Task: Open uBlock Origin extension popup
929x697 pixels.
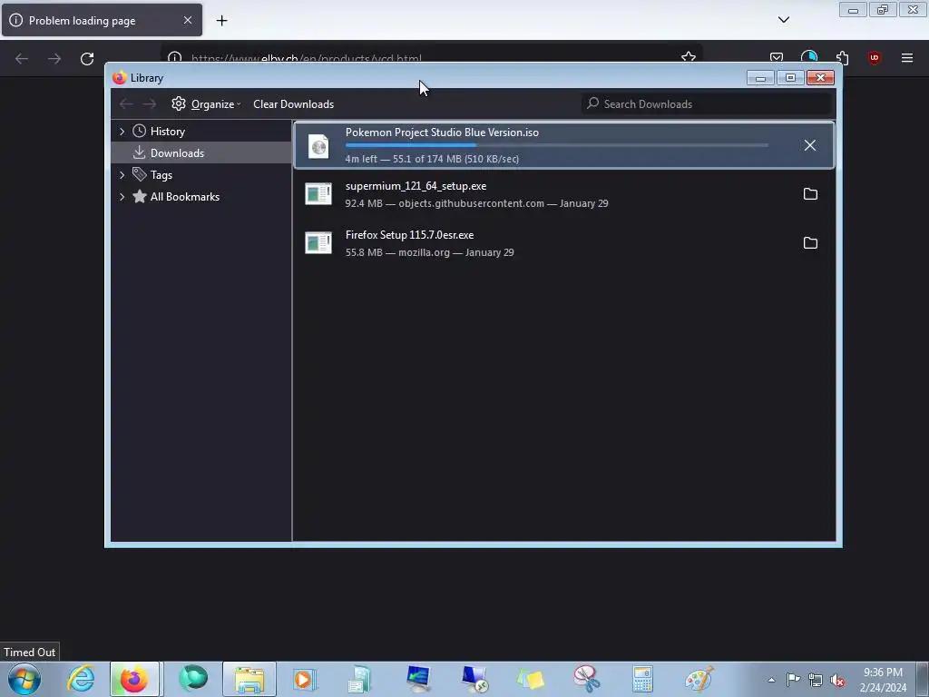Action: tap(874, 57)
